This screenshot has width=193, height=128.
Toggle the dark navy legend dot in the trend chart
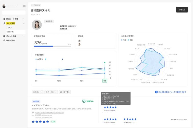point(62,59)
